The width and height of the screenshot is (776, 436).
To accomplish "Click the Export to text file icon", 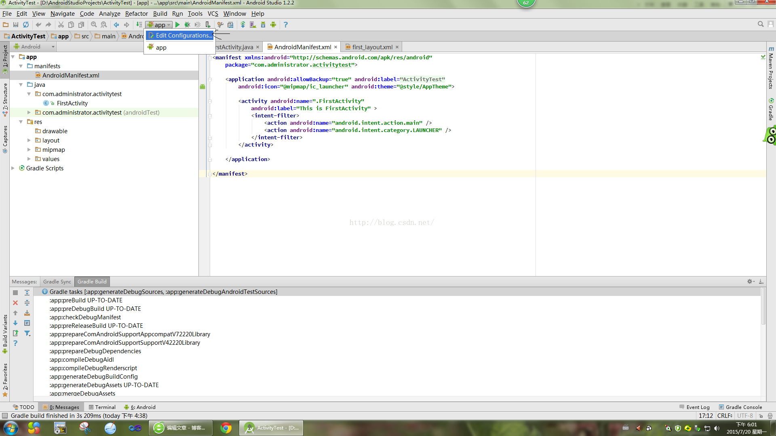I will (15, 333).
